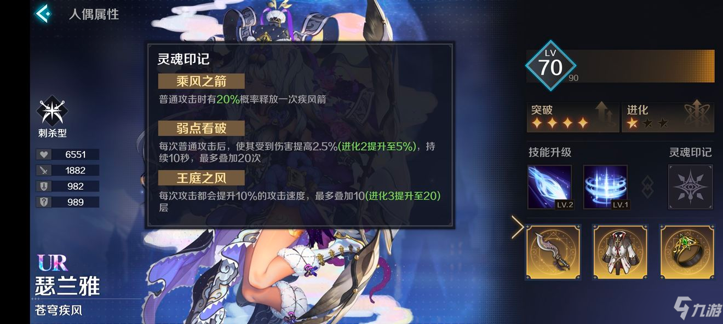The image size is (723, 324).
Task: Open the second vortex skill icon LV.1
Action: click(605, 187)
